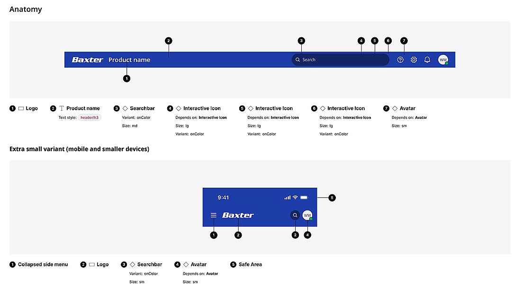Select marker 5 right of mobile header
Screen dimensions: 514x288
point(332,198)
